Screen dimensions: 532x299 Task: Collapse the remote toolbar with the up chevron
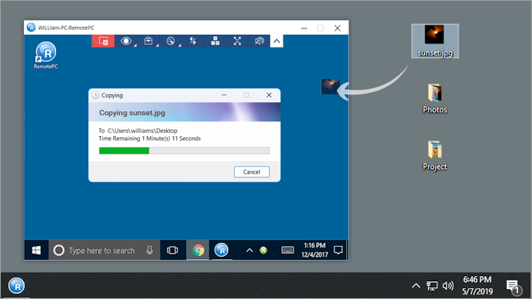[x=277, y=42]
